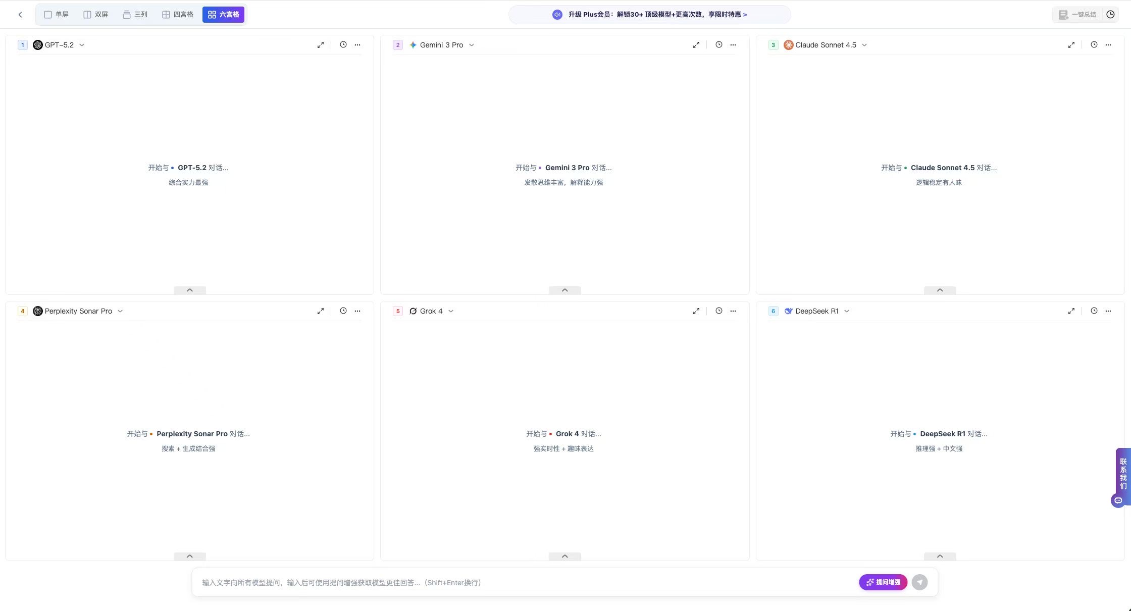Switch layout to 单屏 single screen
The height and width of the screenshot is (611, 1131).
pyautogui.click(x=56, y=15)
